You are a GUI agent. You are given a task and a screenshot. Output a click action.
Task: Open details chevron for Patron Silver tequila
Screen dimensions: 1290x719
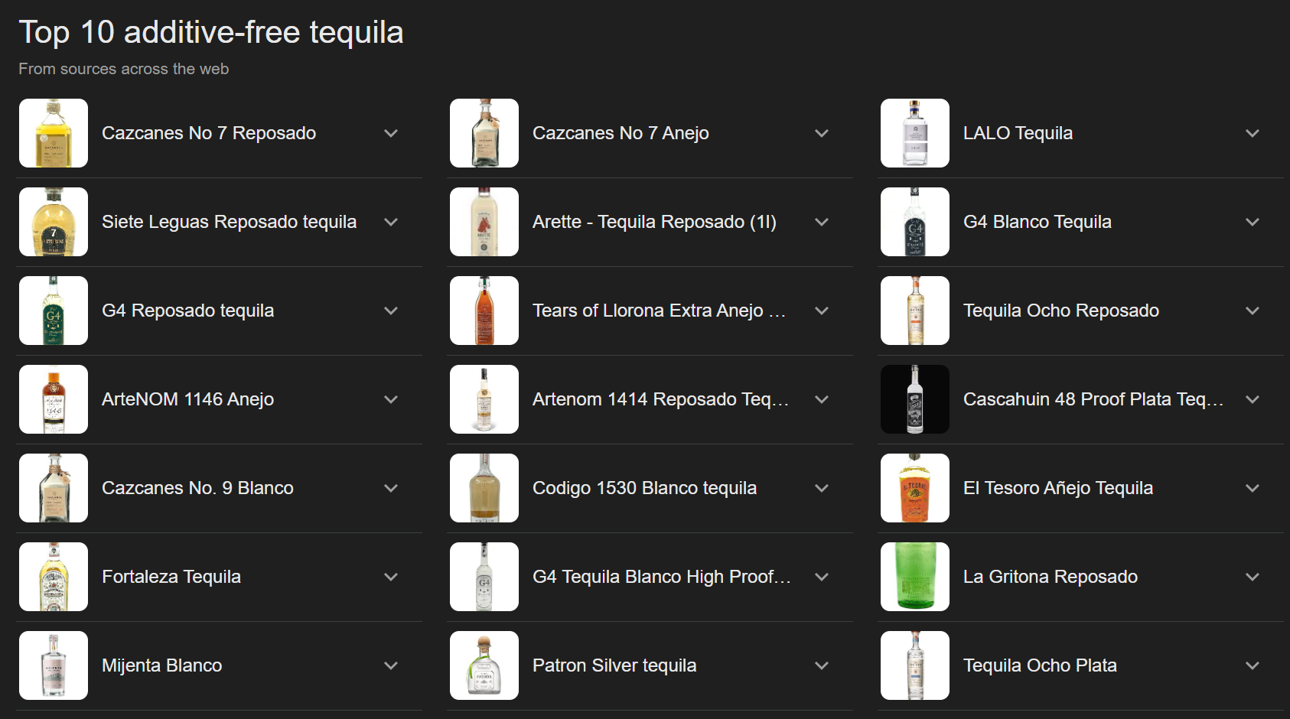pyautogui.click(x=822, y=665)
